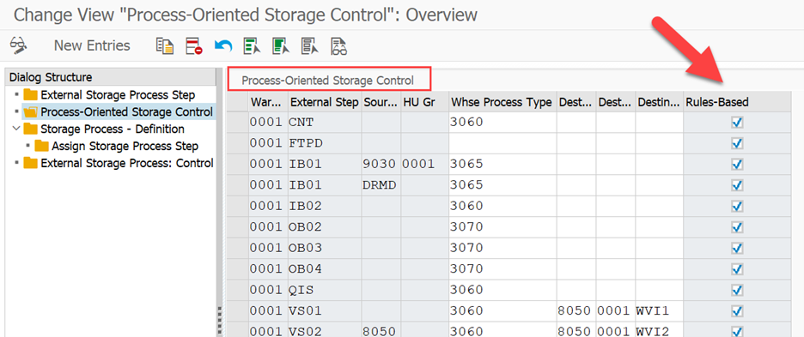Click the Rules-Based column header
This screenshot has width=804, height=337.
[737, 102]
